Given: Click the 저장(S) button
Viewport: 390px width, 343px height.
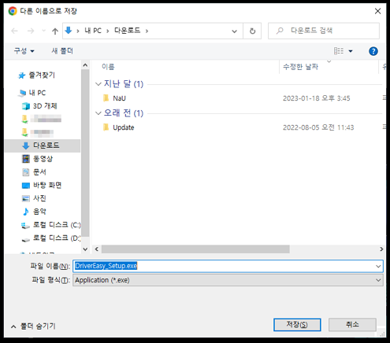Looking at the screenshot, I should click(x=297, y=325).
